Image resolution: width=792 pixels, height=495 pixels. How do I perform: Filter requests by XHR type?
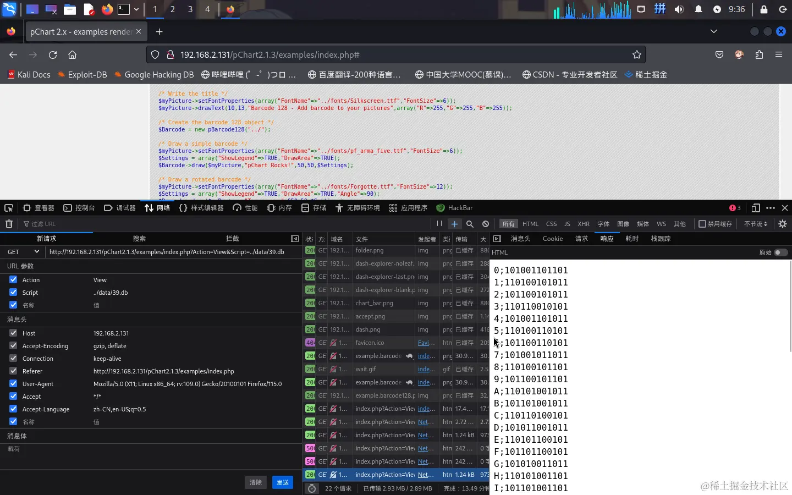584,224
